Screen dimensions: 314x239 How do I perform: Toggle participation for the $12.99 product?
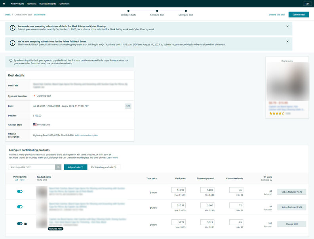point(20,207)
